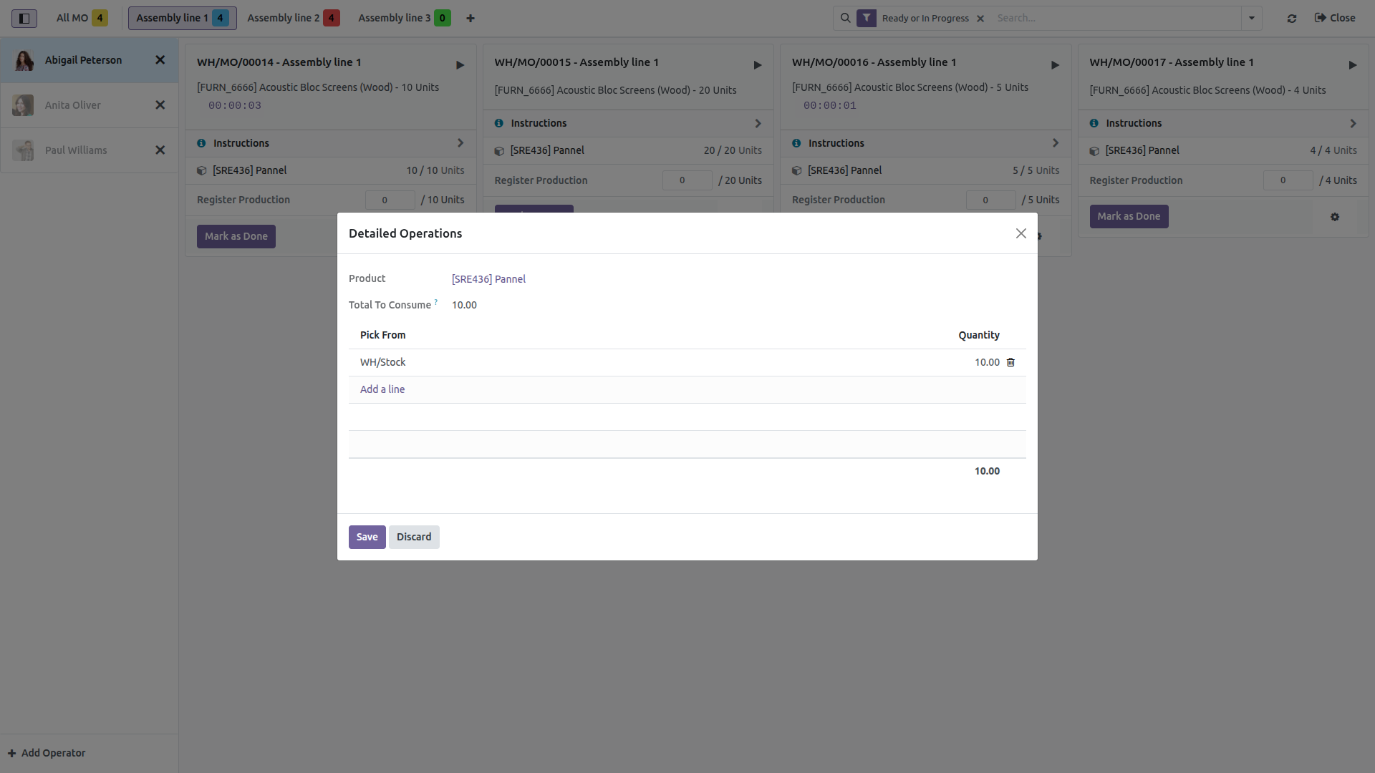Select the WH/Stock pick location cell
1375x773 pixels.
click(x=382, y=362)
